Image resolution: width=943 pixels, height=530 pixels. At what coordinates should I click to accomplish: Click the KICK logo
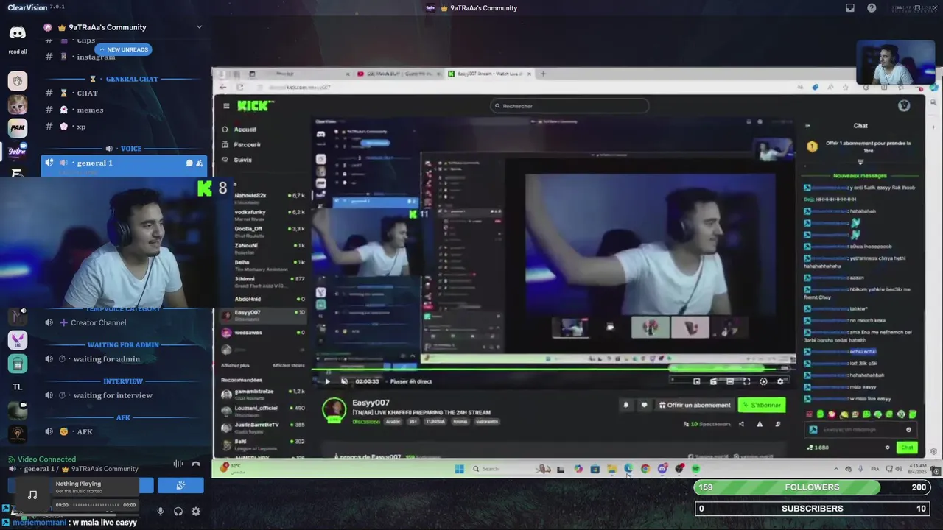256,106
